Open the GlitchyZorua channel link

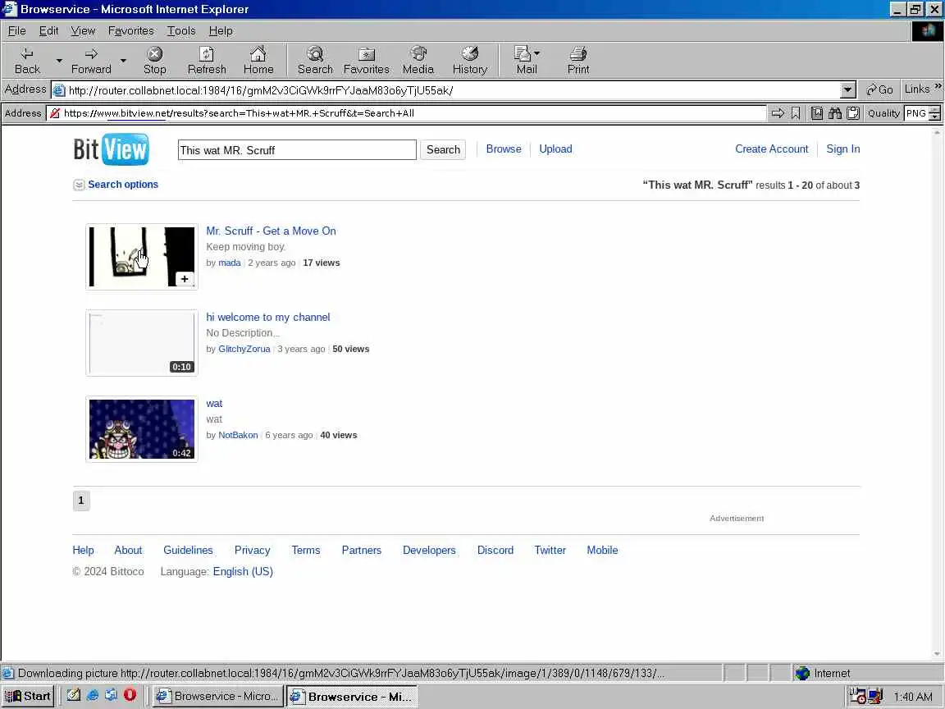click(x=244, y=349)
